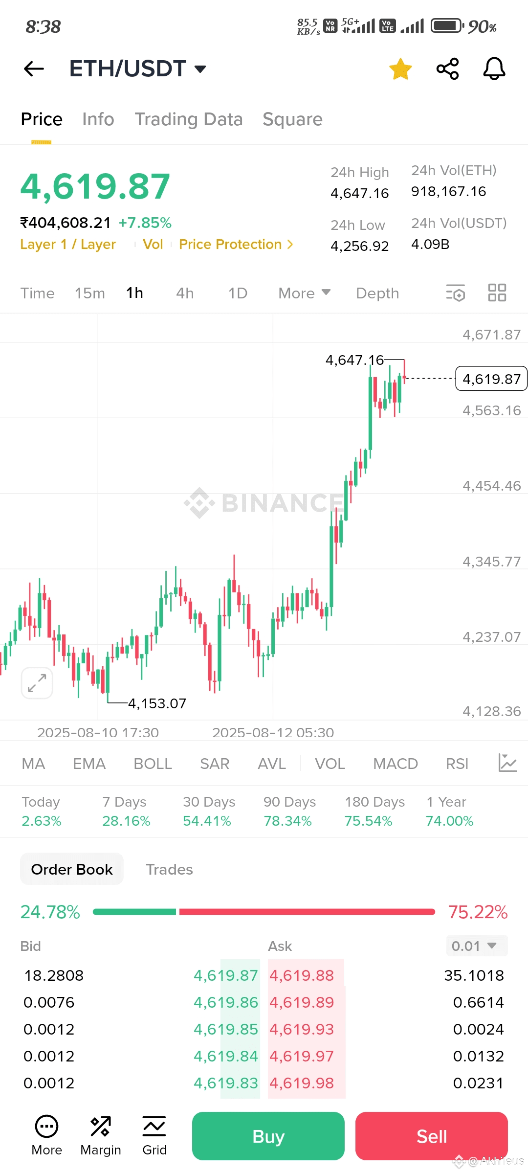Toggle the yellow favorite star
The image size is (528, 1174).
(x=400, y=69)
